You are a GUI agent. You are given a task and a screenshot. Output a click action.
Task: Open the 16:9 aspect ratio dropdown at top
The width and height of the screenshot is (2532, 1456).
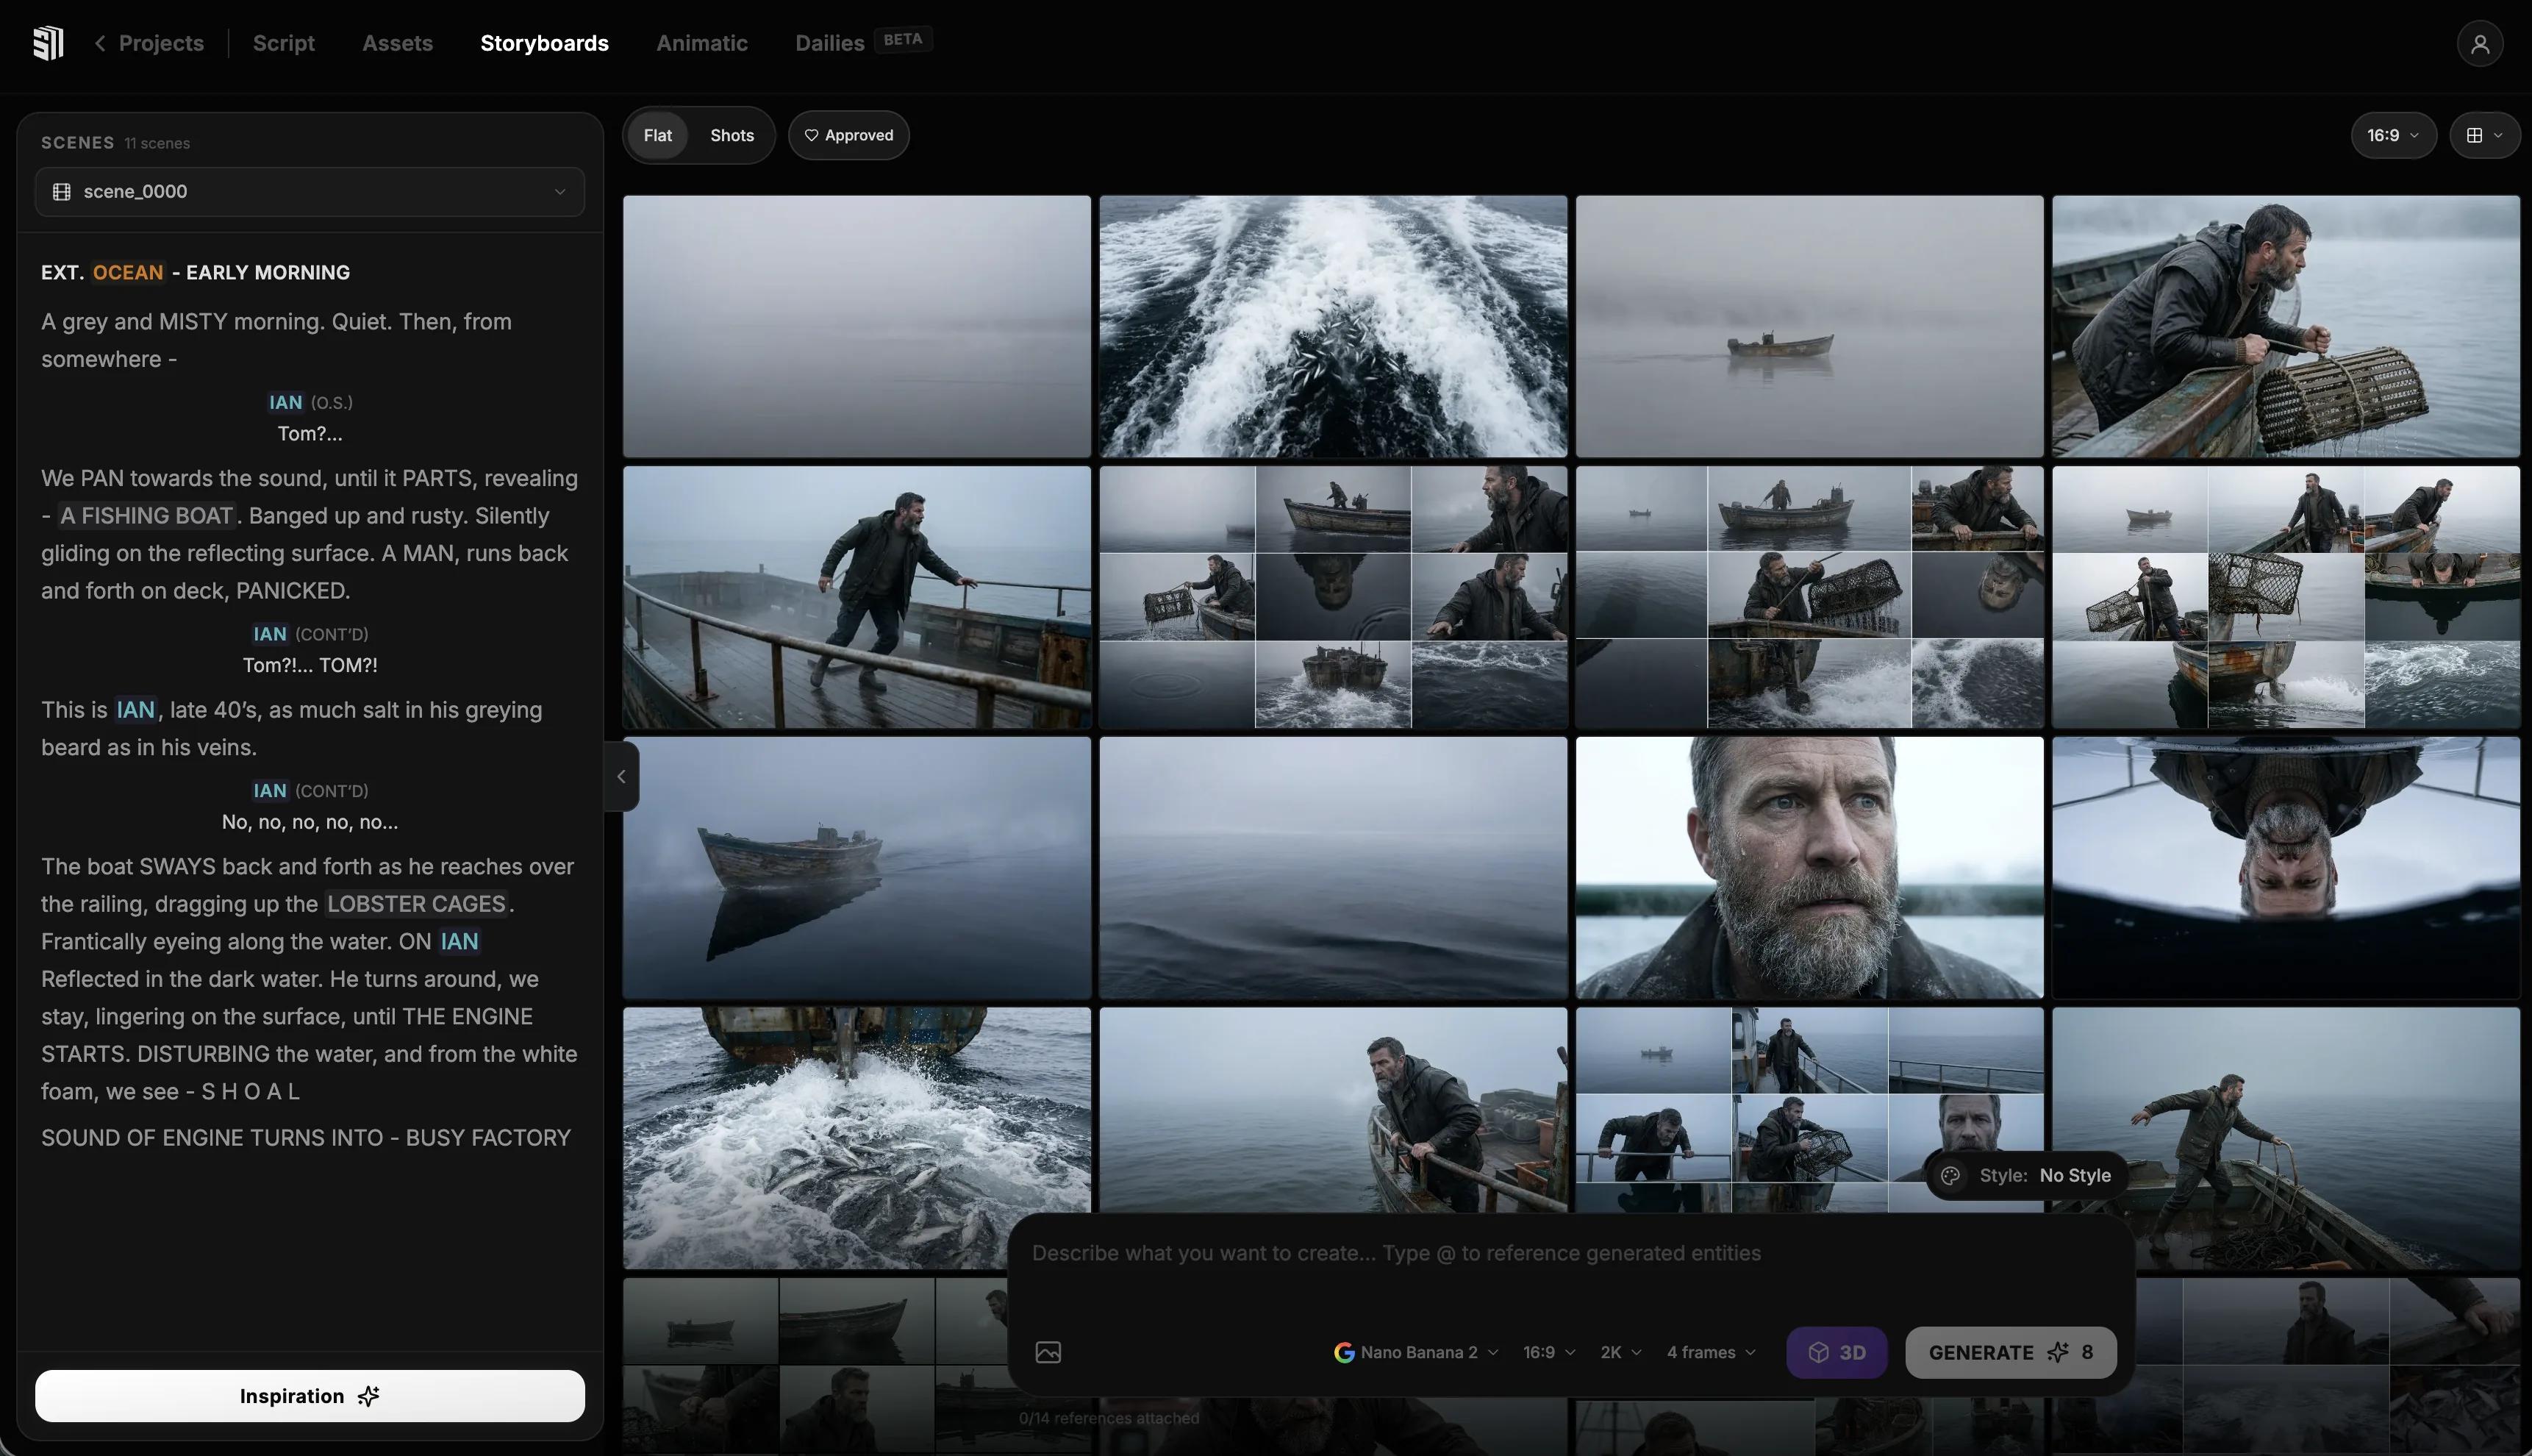[2393, 135]
